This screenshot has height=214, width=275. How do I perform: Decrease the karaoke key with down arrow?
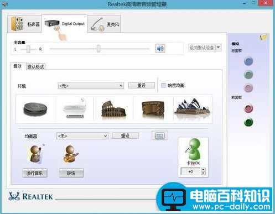click(203, 173)
